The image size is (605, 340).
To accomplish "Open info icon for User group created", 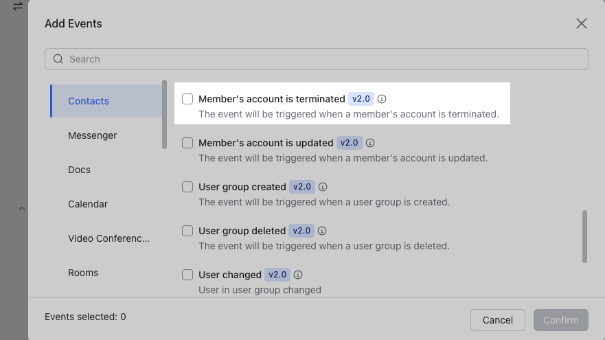I will point(323,188).
